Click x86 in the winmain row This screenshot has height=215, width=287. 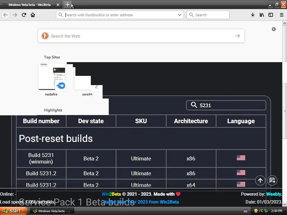click(x=191, y=158)
